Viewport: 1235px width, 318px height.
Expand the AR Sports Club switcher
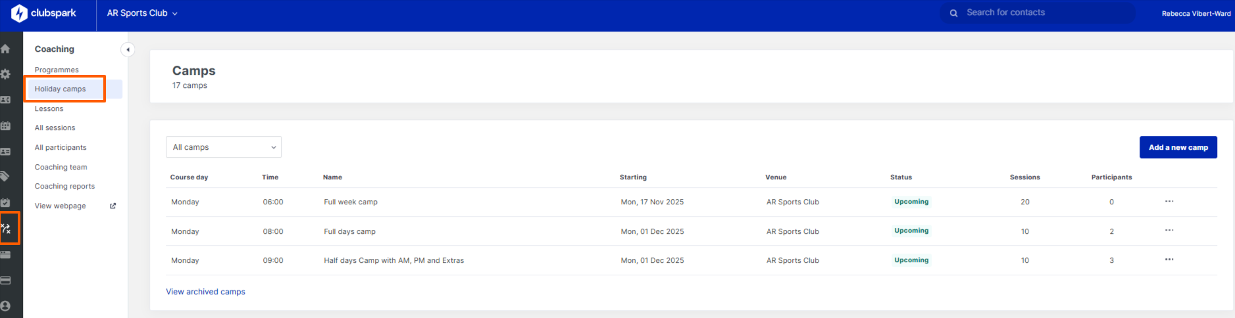(142, 13)
